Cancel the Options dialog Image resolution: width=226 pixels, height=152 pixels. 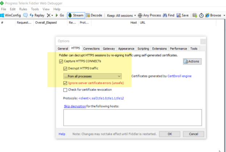pos(193,134)
